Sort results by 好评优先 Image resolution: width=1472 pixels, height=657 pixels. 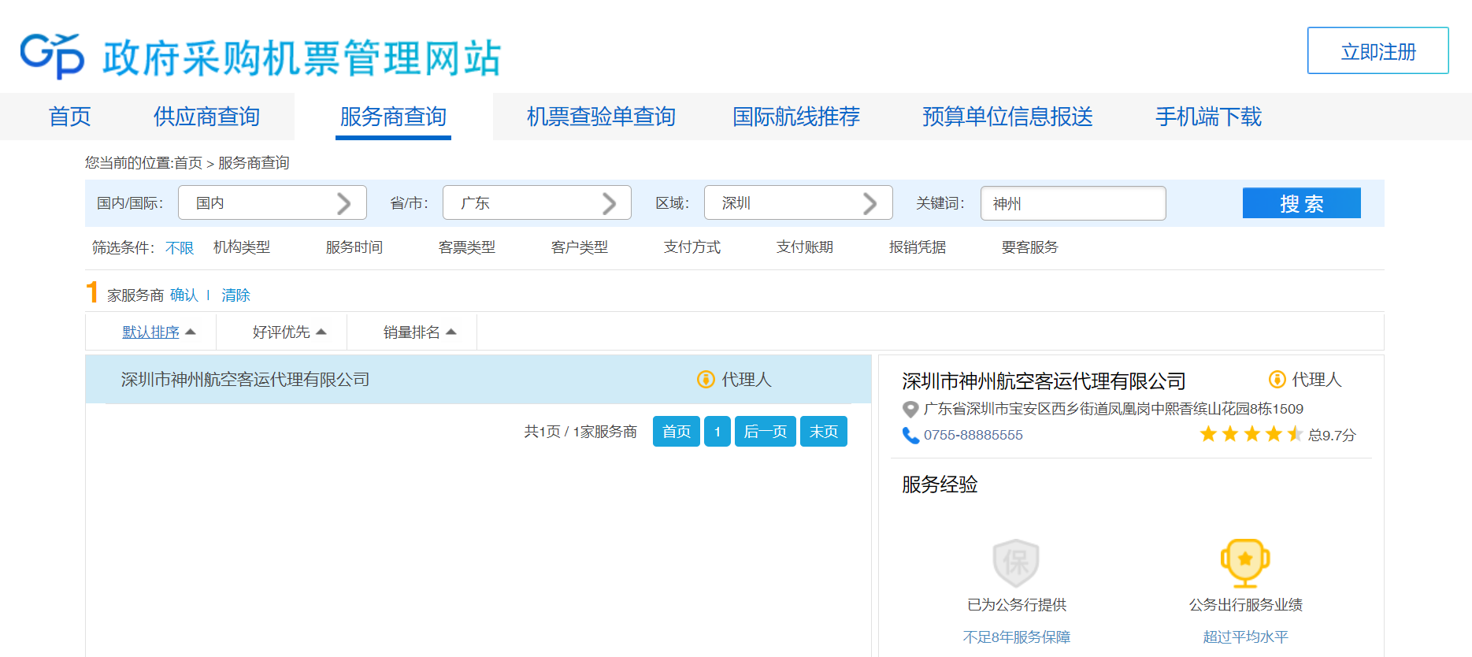tap(289, 332)
